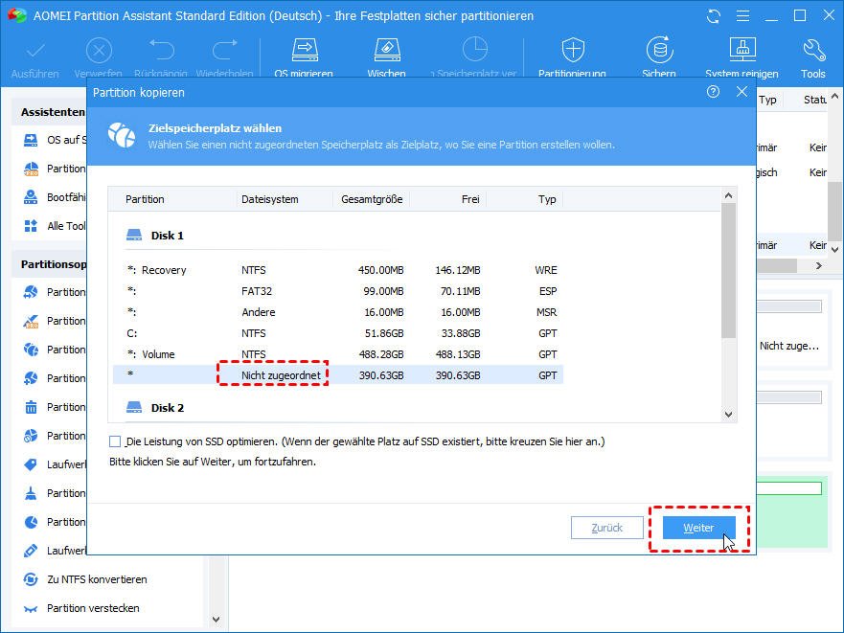Click the Partition verstecken icon
The height and width of the screenshot is (633, 844).
31,608
